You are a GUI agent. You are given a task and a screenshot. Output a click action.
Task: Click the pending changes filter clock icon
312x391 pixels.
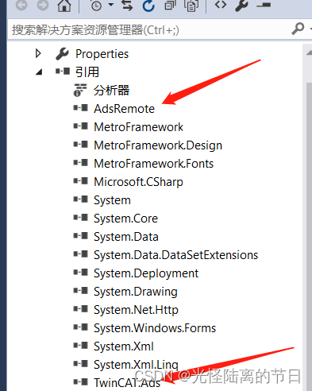pyautogui.click(x=96, y=6)
